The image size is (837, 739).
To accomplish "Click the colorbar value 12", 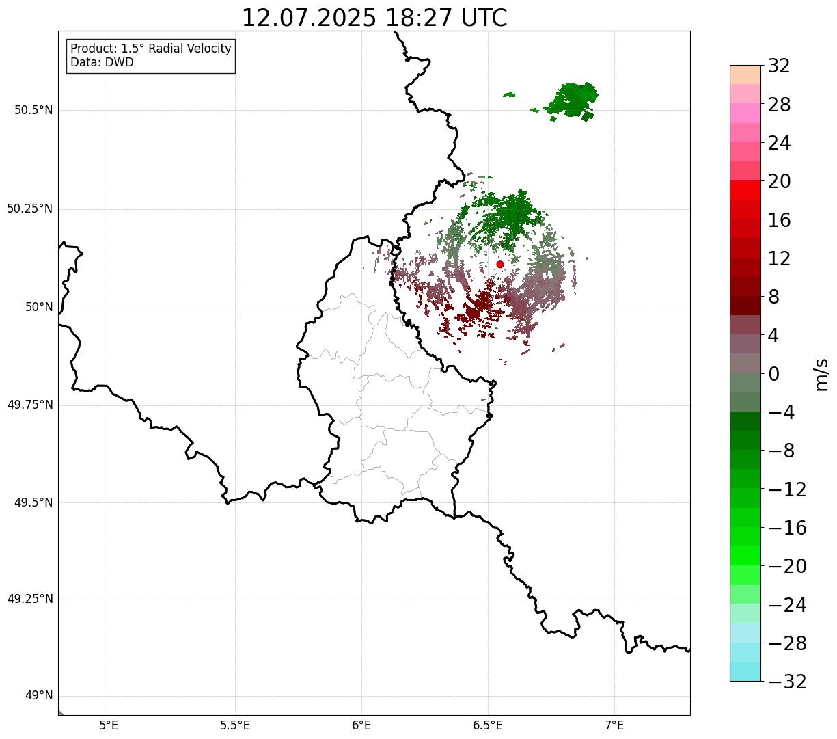I will 779,258.
